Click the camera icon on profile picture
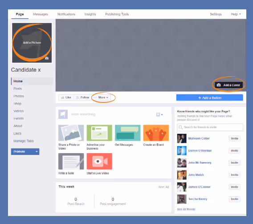 point(47,58)
